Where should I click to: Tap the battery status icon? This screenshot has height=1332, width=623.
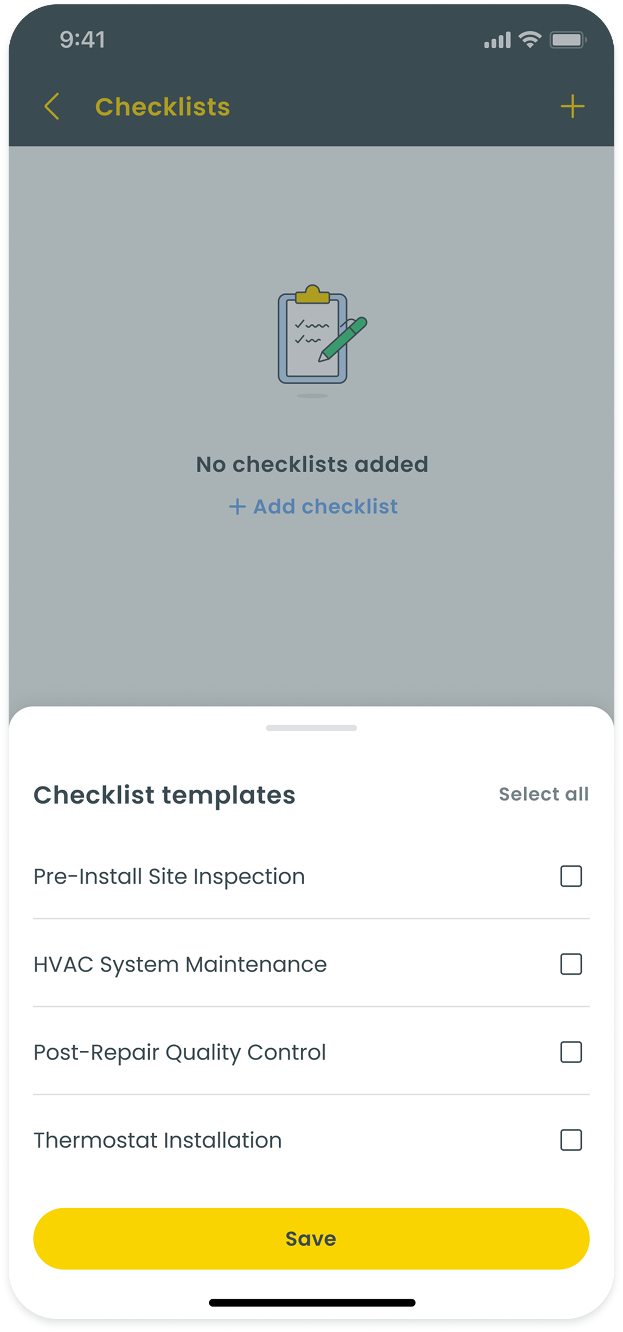click(567, 40)
